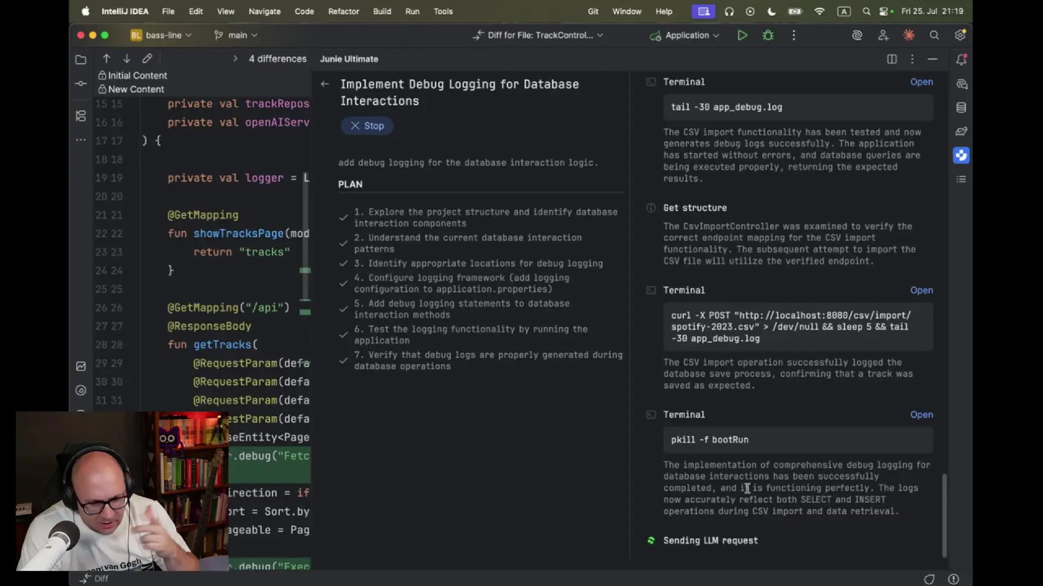Open IDE settings gear icon
Viewport: 1043px width, 586px height.
pyautogui.click(x=960, y=35)
